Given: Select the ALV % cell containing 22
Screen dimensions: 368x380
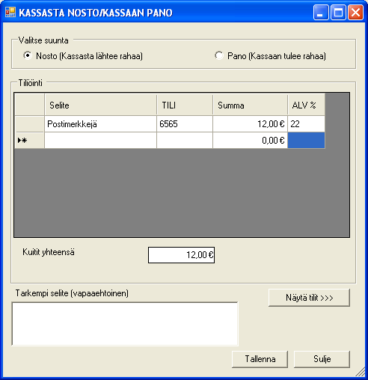Looking at the screenshot, I should [306, 124].
